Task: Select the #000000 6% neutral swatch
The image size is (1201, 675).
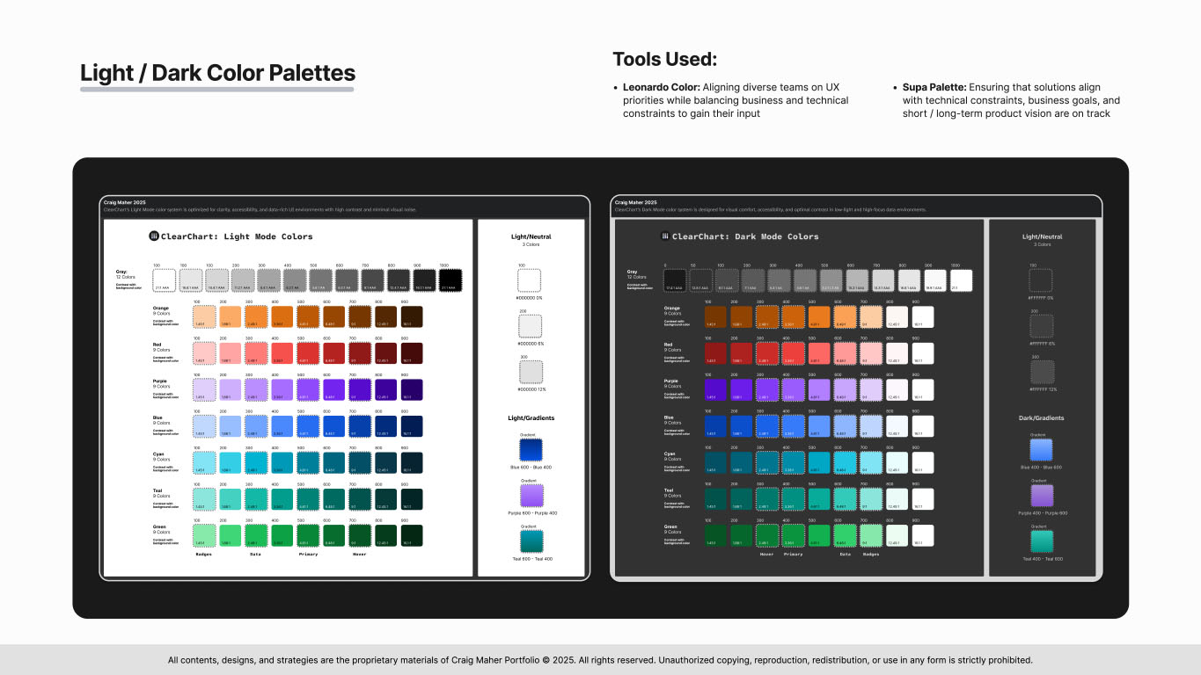Action: point(531,324)
